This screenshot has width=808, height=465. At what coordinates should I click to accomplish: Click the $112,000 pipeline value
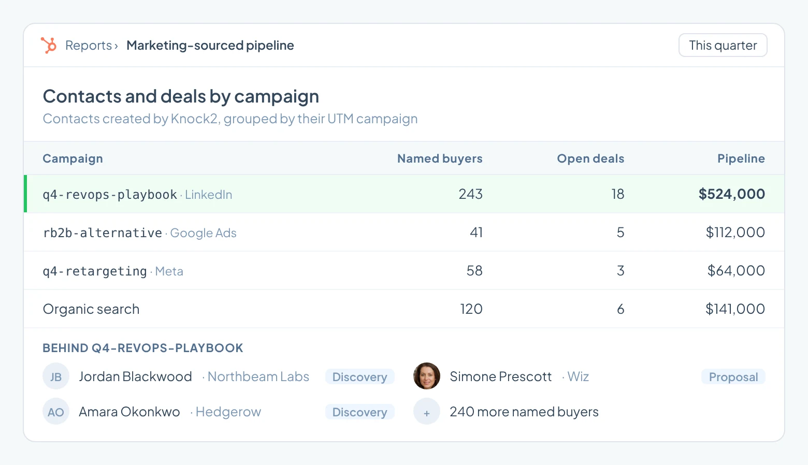pyautogui.click(x=735, y=232)
